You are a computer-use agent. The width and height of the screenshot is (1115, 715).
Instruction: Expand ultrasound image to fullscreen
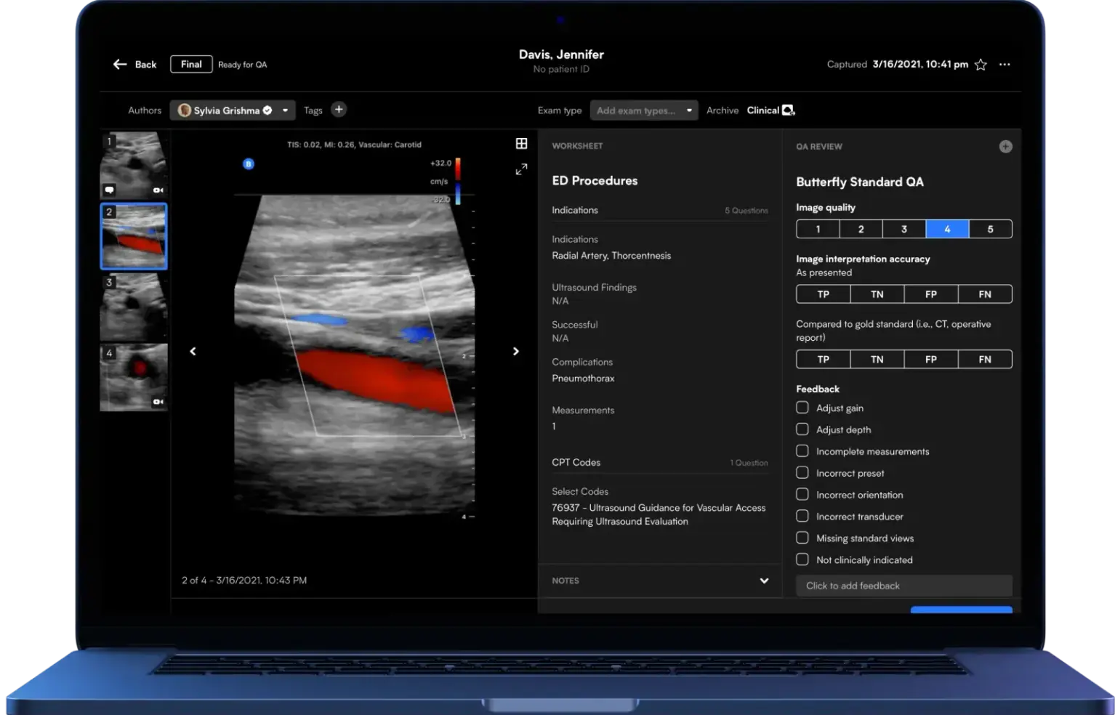point(521,169)
